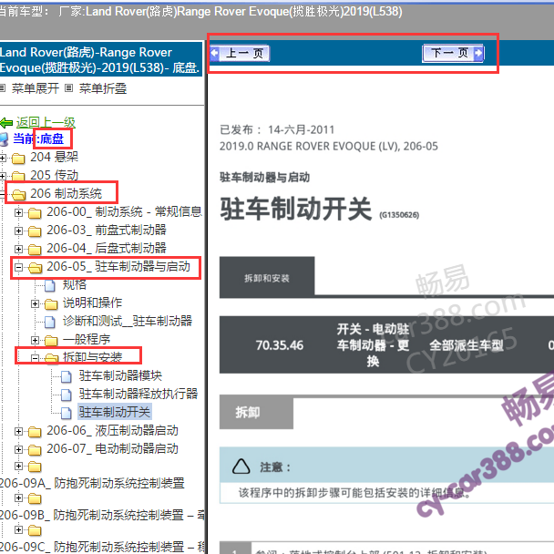Click document icon next to 规格
The image size is (554, 554).
pyautogui.click(x=50, y=285)
